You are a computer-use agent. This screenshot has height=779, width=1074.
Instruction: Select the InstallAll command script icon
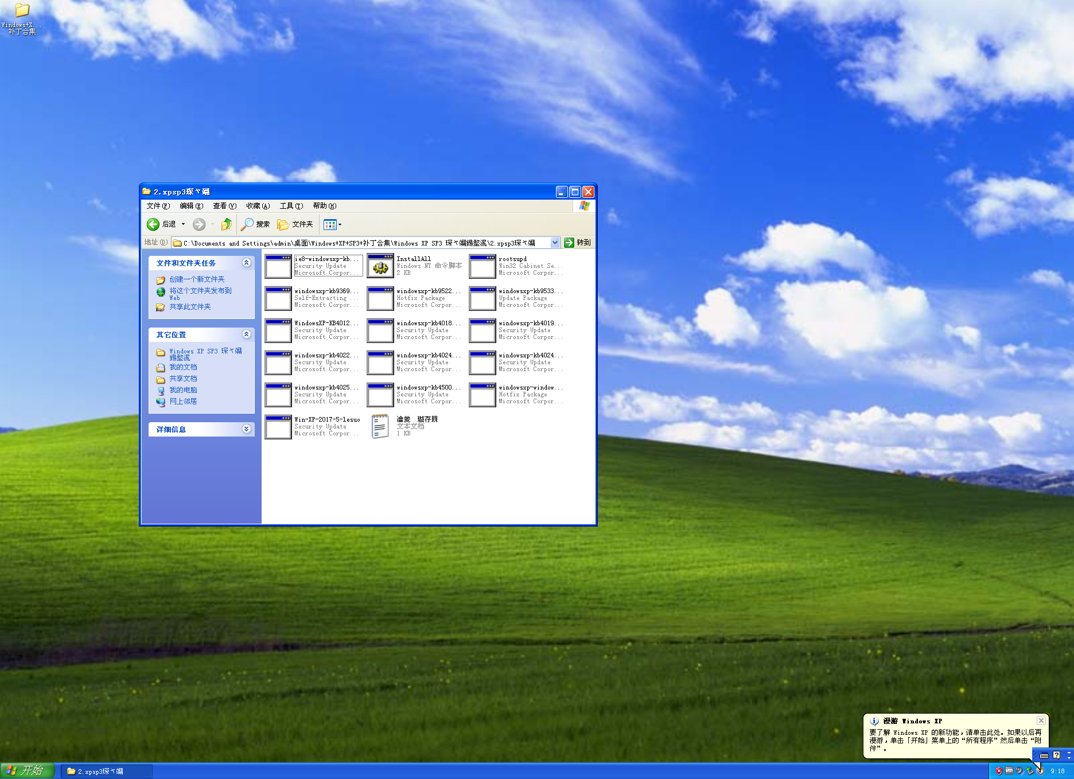point(380,267)
